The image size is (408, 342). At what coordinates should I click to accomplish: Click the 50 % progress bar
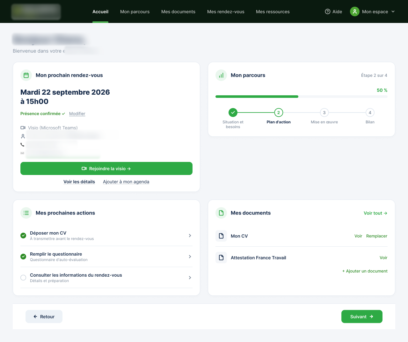click(x=302, y=97)
